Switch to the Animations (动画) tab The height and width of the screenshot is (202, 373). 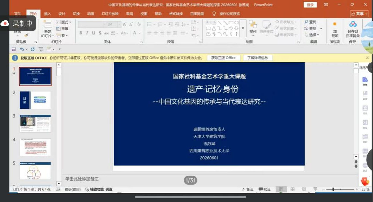pos(90,14)
